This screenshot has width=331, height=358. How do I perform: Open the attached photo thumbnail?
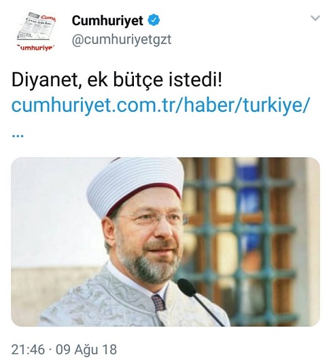[x=165, y=241]
